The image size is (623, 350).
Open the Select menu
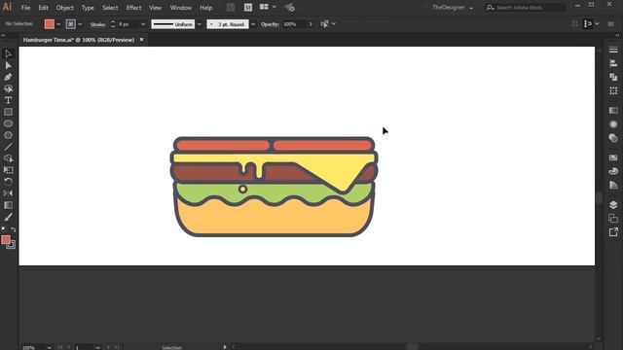pyautogui.click(x=110, y=8)
